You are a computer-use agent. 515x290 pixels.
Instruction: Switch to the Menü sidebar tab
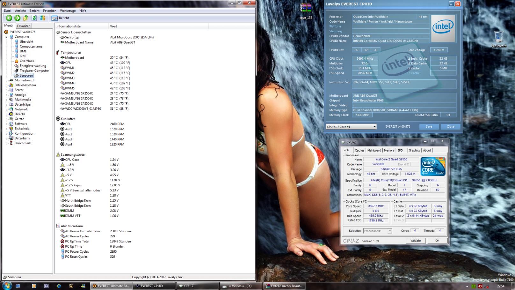(x=9, y=26)
